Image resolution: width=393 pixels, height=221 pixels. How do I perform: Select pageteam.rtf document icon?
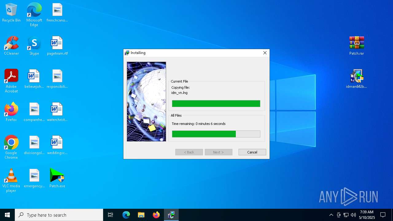(57, 46)
